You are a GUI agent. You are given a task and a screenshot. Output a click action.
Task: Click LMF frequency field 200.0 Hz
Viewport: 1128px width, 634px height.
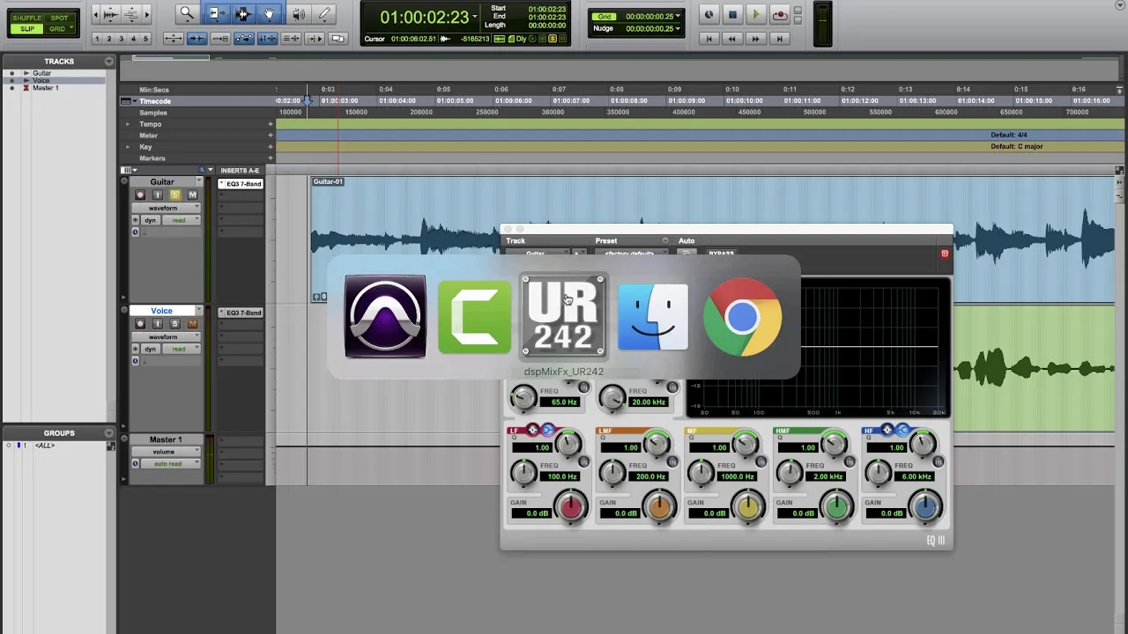coord(650,476)
